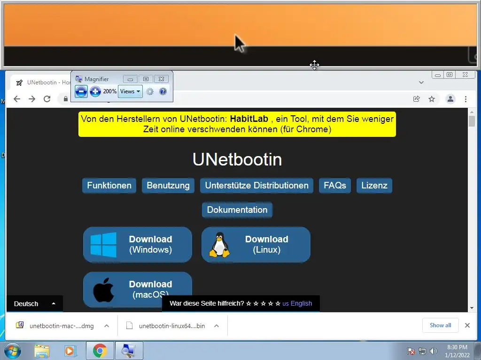The height and width of the screenshot is (360, 481).
Task: Open the FAQs section
Action: pos(335,186)
